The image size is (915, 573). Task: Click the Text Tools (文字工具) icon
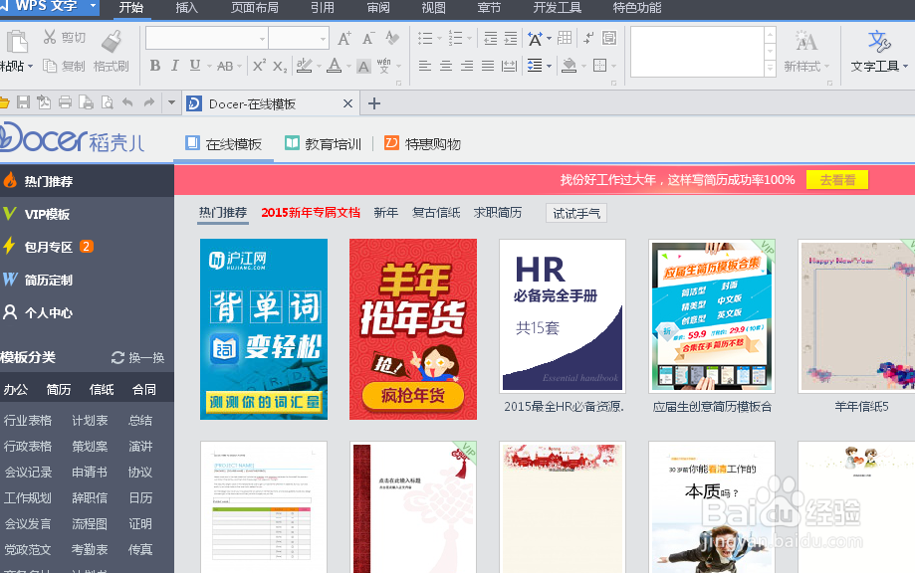[878, 41]
